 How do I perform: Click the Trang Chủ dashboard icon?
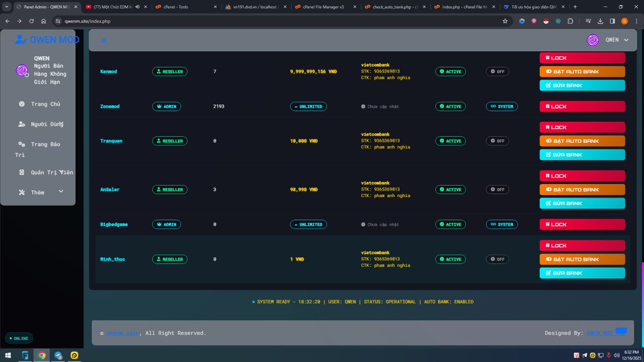pos(22,104)
